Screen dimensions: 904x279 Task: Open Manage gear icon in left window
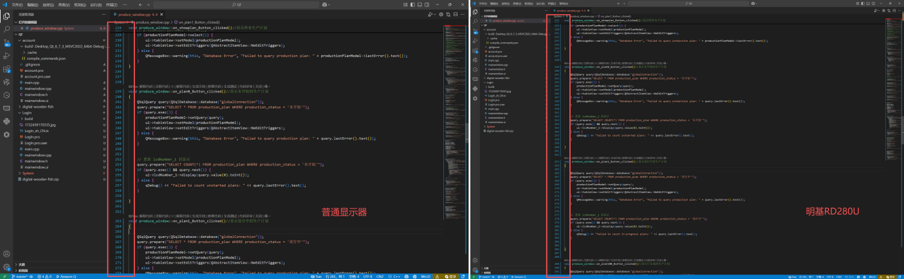(x=6, y=267)
